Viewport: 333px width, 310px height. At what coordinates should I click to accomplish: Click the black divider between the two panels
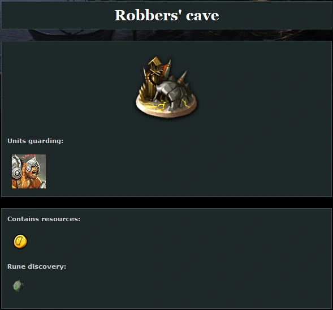pyautogui.click(x=166, y=203)
